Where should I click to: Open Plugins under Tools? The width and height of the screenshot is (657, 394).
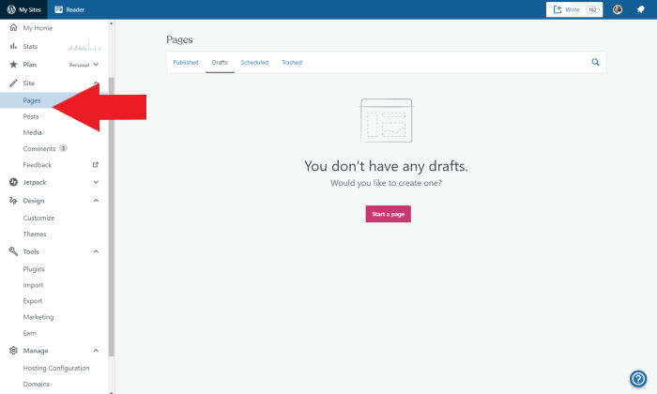[34, 269]
